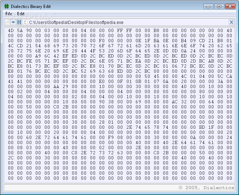
Task: Click the hex byte CA
Action: click(x=229, y=76)
